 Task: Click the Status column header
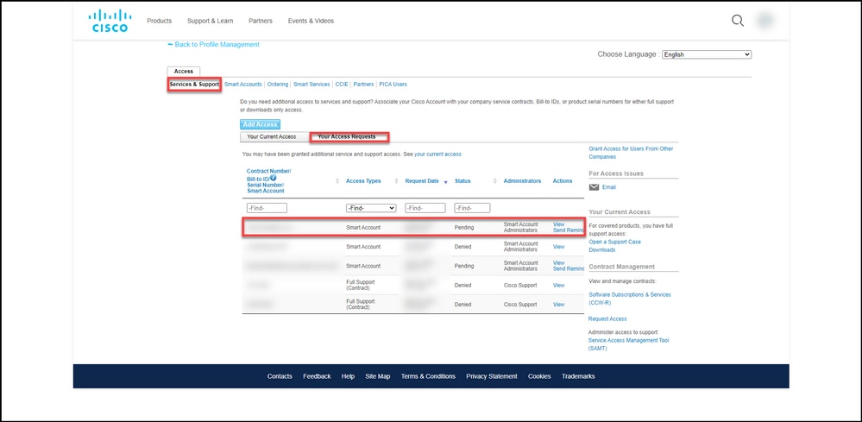click(x=462, y=180)
